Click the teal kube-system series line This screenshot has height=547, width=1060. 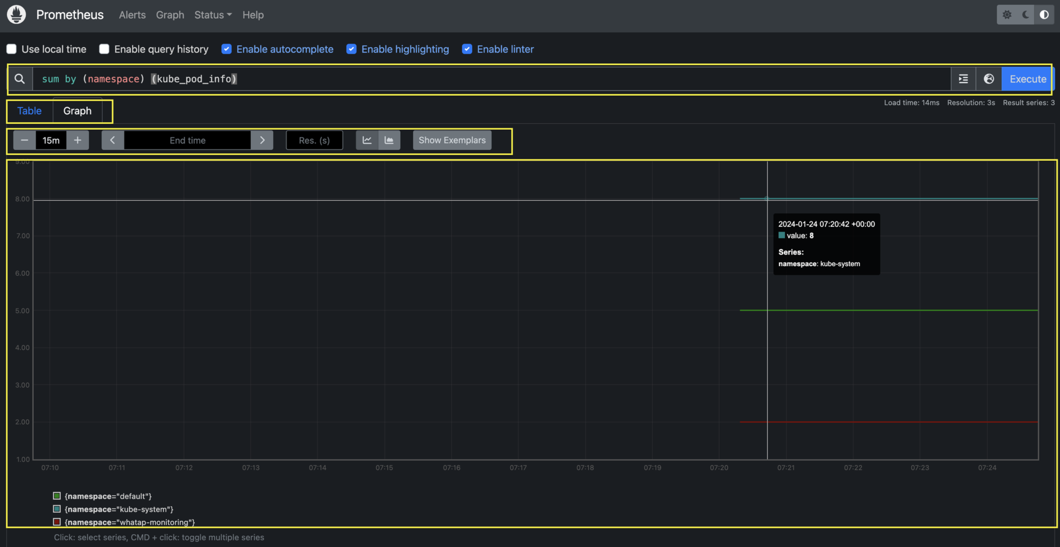point(889,198)
